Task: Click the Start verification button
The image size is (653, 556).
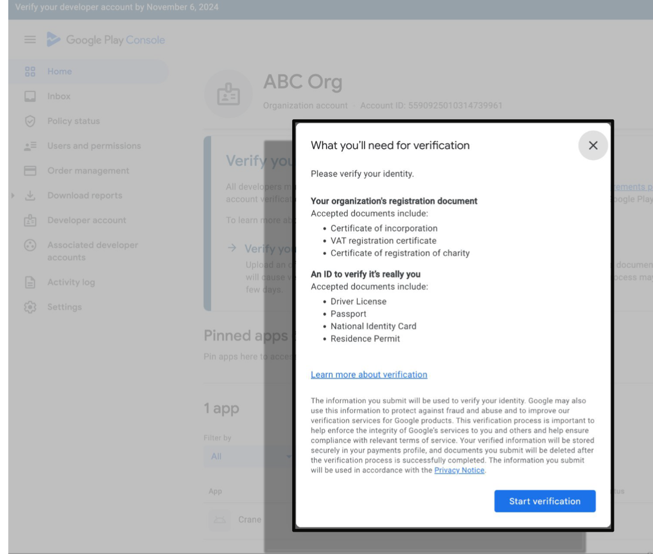Action: (x=545, y=501)
